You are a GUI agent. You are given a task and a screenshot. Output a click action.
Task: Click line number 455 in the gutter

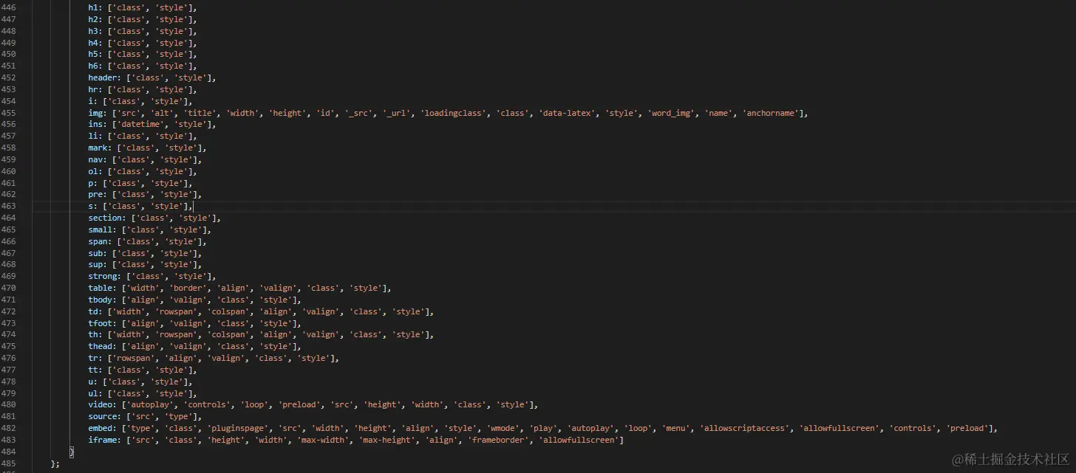pos(8,113)
